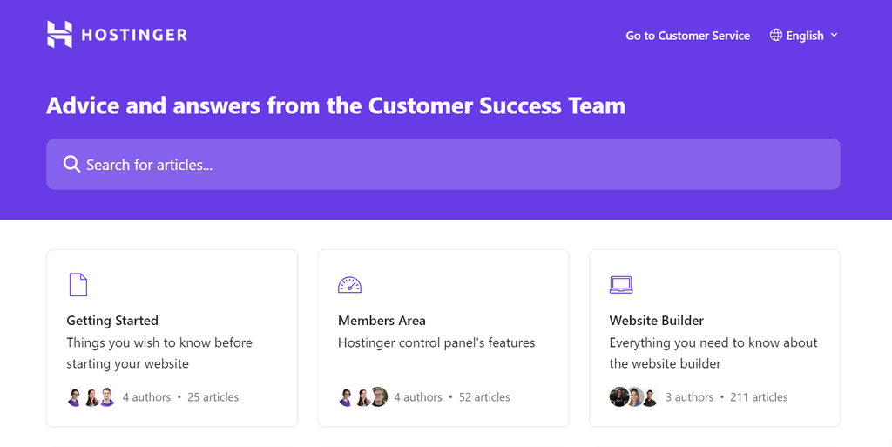Click the Members Area gauge icon
This screenshot has height=447, width=892.
point(349,284)
